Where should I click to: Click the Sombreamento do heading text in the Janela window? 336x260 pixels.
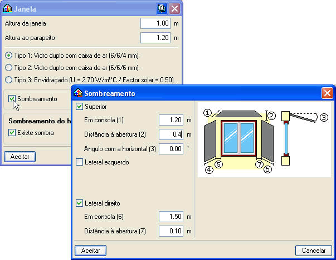tap(40, 121)
